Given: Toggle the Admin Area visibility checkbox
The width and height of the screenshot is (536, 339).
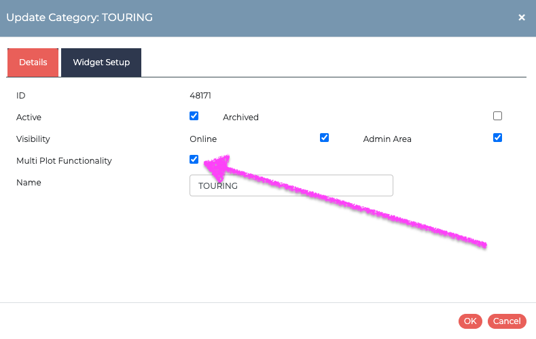Looking at the screenshot, I should pyautogui.click(x=497, y=138).
